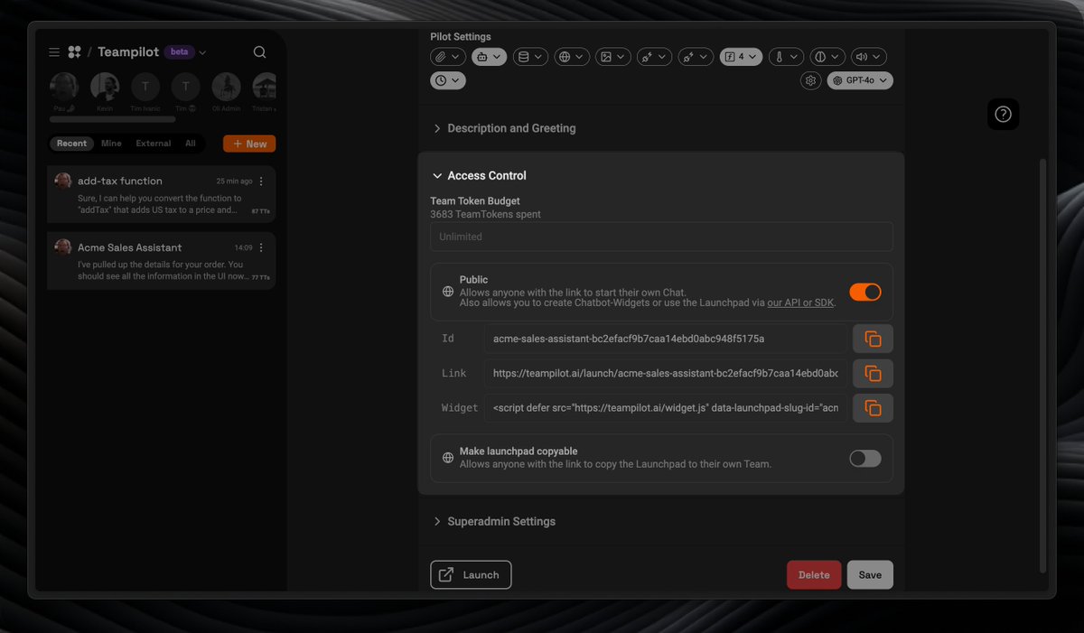Select Kevin's avatar
The width and height of the screenshot is (1084, 633).
point(105,87)
